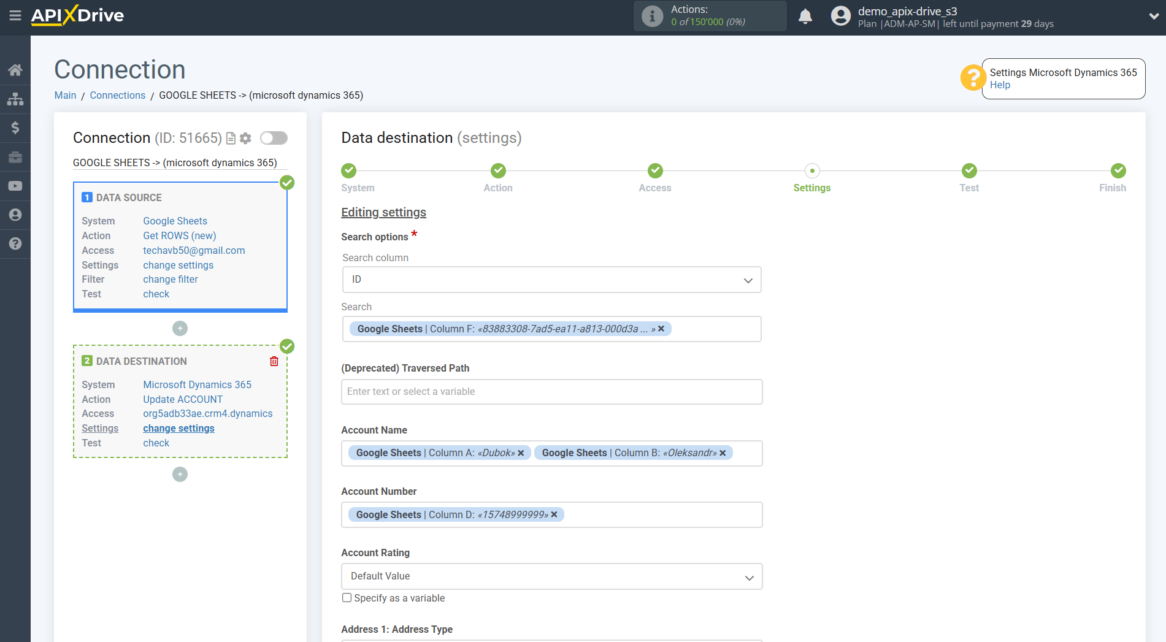Open the user profile sidebar icon
The image size is (1166, 642).
click(x=15, y=215)
